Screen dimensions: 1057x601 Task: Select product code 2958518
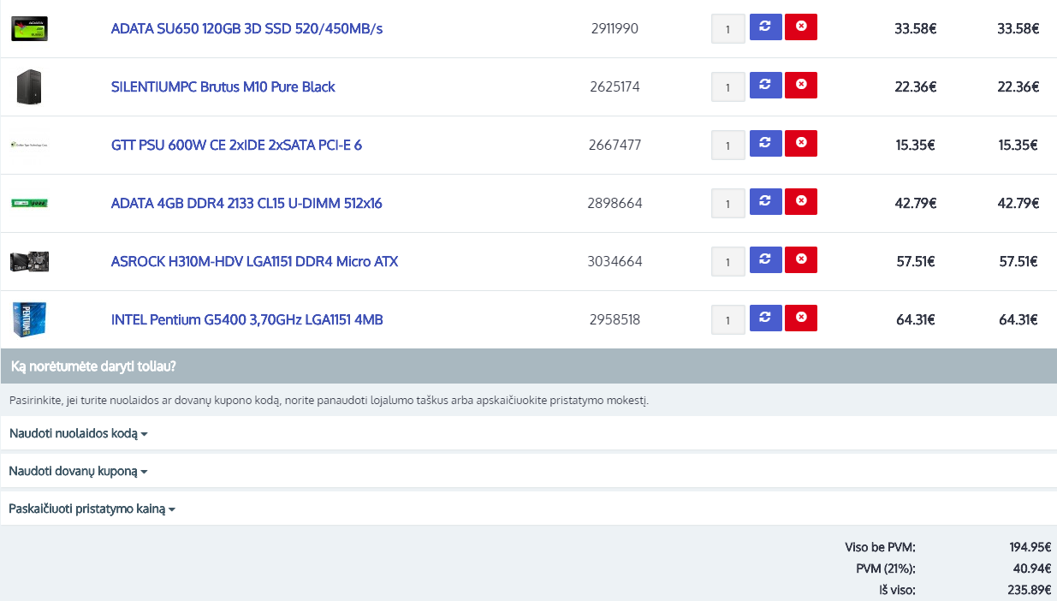click(615, 319)
